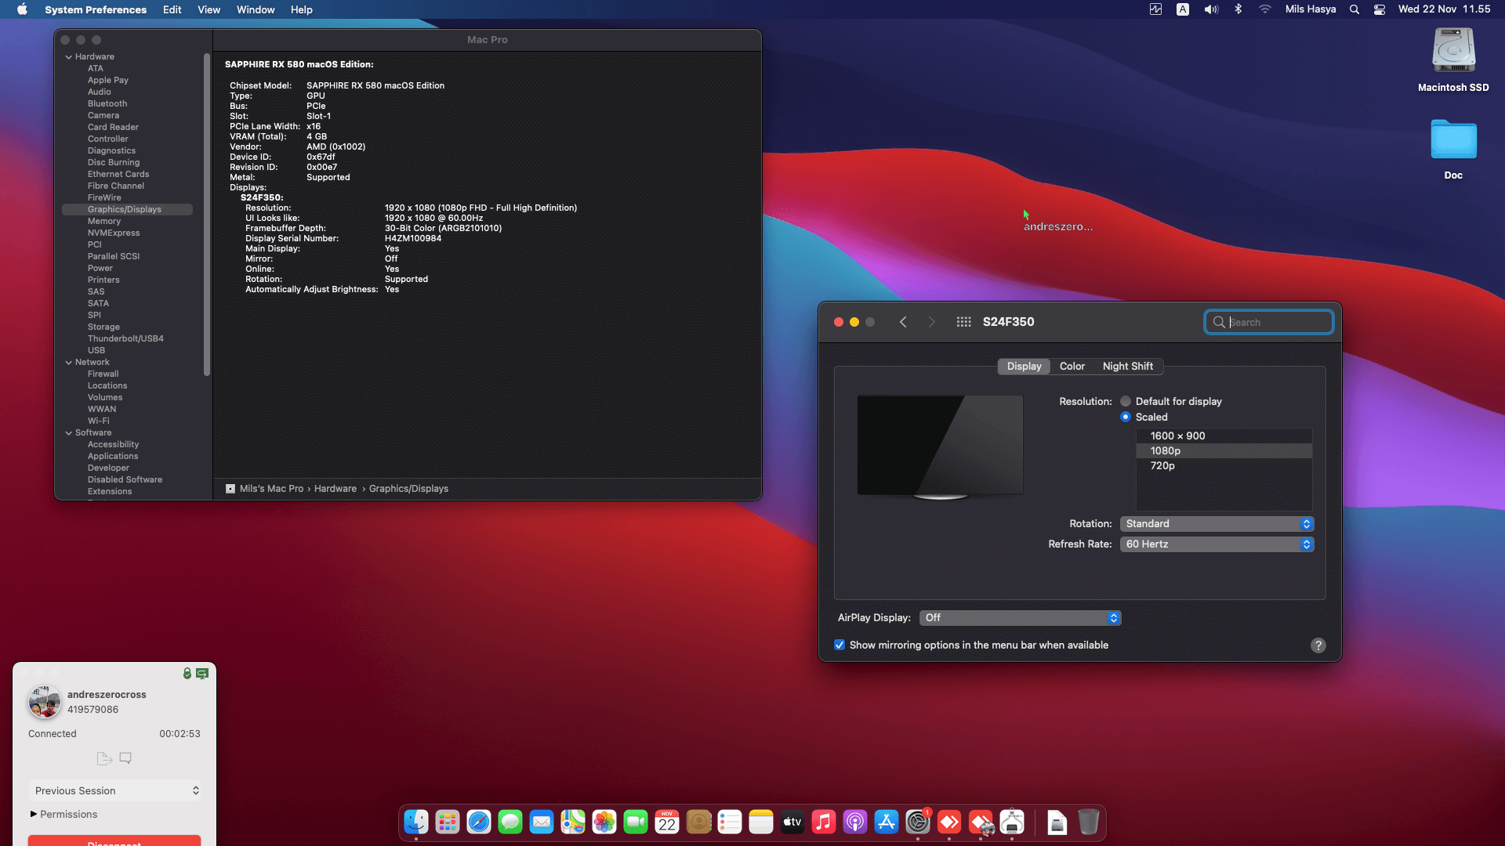Open volume control in the menu bar
1505x846 pixels.
click(x=1211, y=9)
